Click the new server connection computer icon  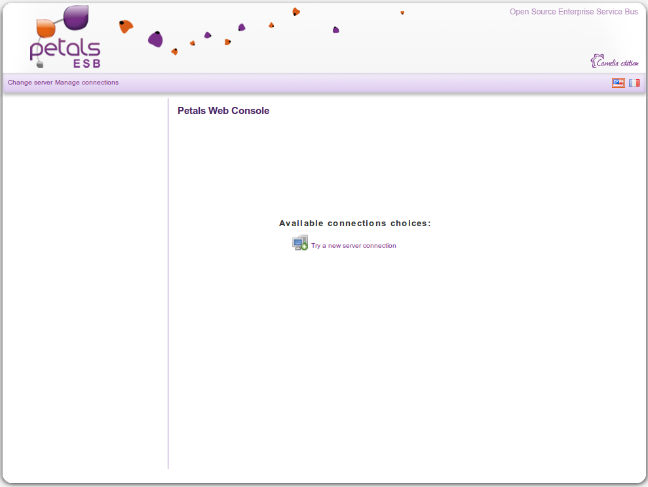pyautogui.click(x=299, y=243)
